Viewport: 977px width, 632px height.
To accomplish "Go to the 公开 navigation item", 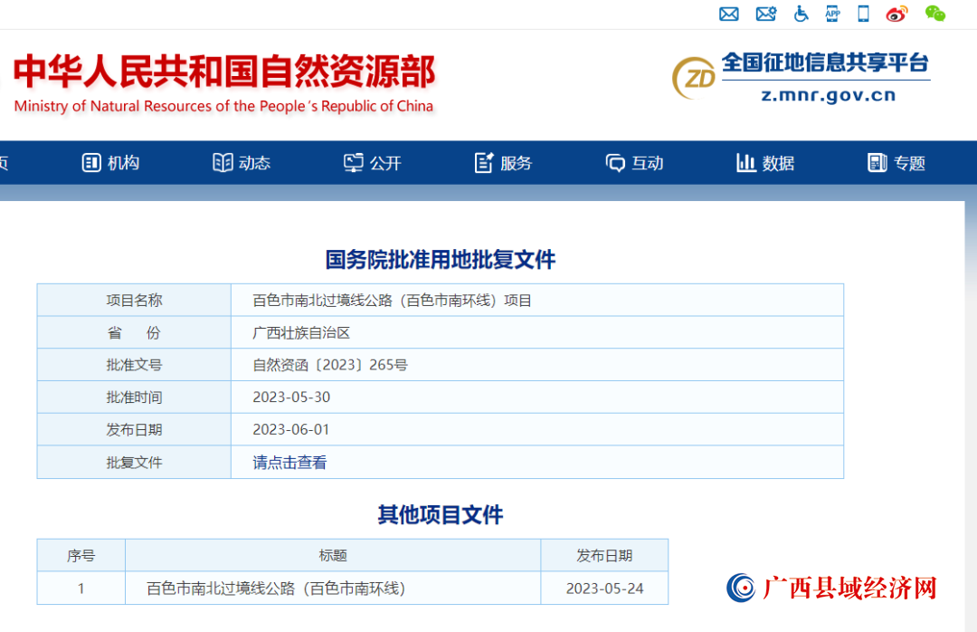I will [372, 163].
